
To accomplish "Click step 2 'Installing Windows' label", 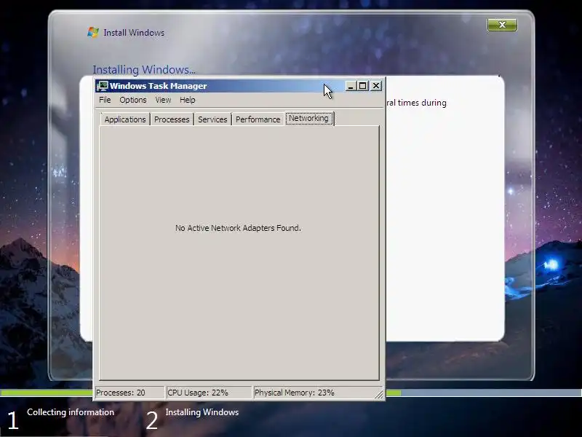I will tap(202, 412).
